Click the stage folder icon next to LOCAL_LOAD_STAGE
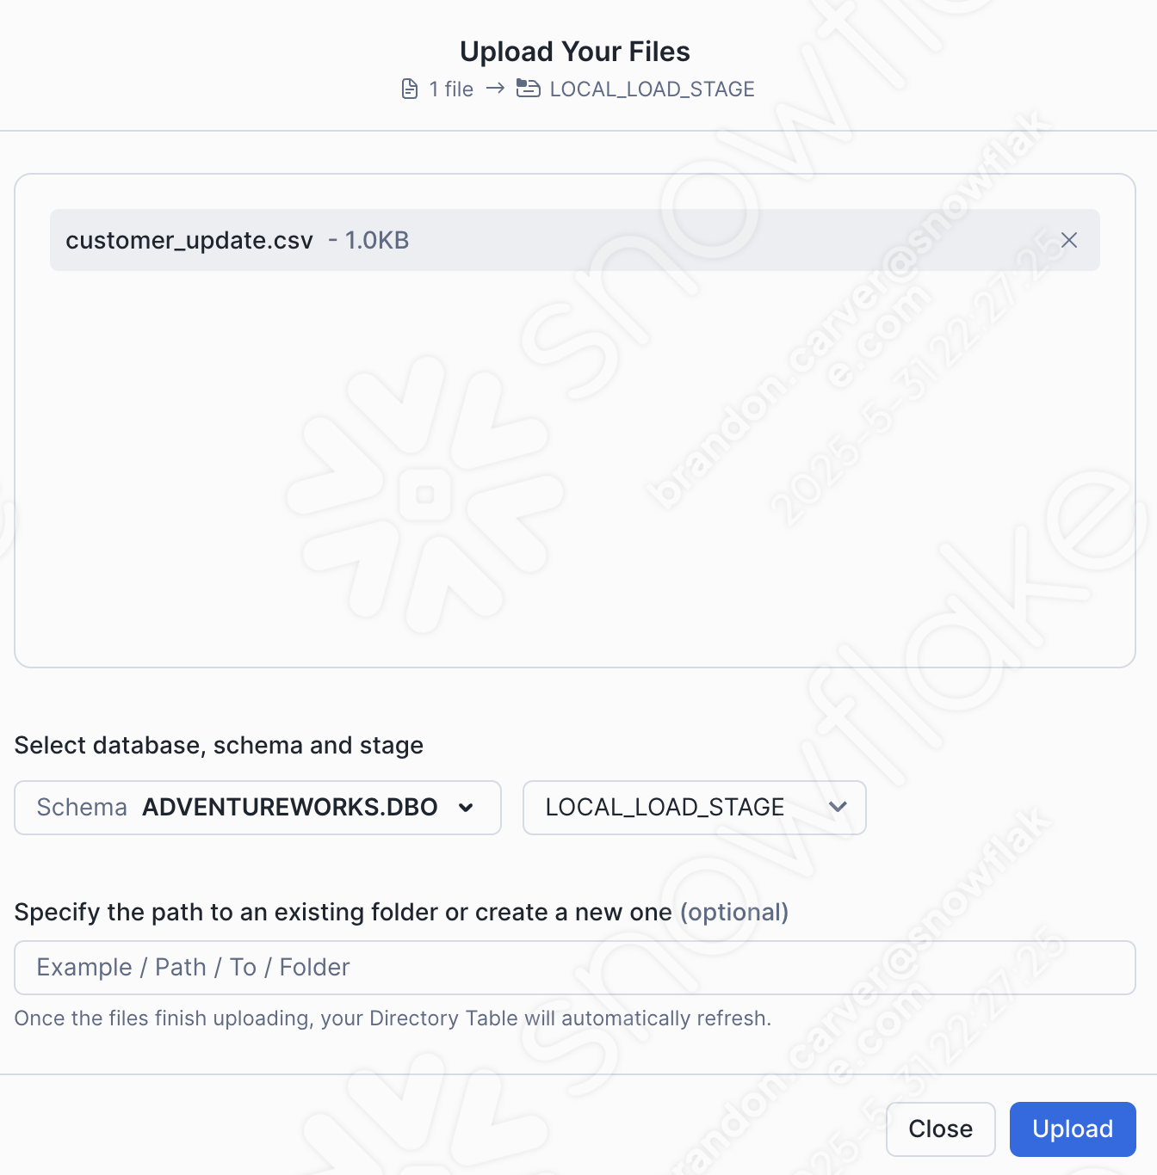The image size is (1157, 1175). point(528,87)
